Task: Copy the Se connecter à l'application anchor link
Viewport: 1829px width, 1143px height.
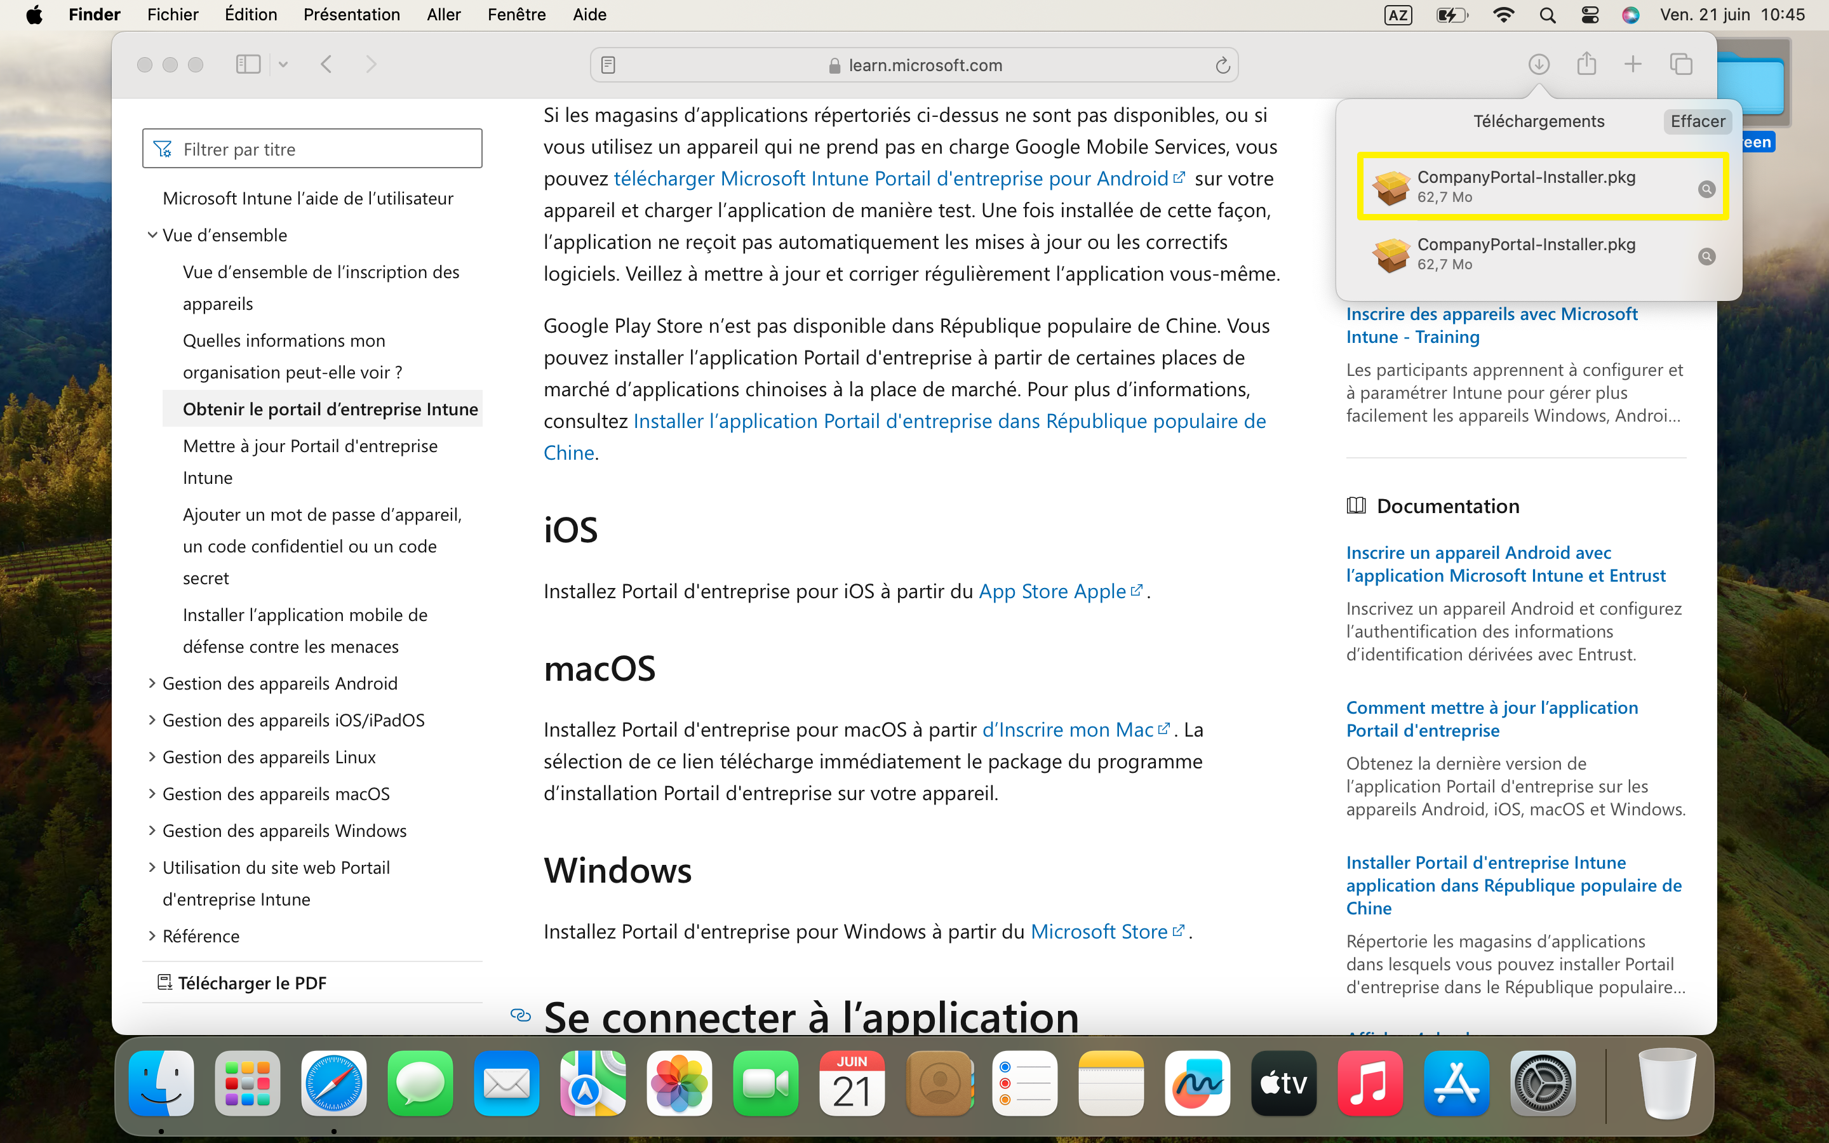Action: pos(521,1015)
